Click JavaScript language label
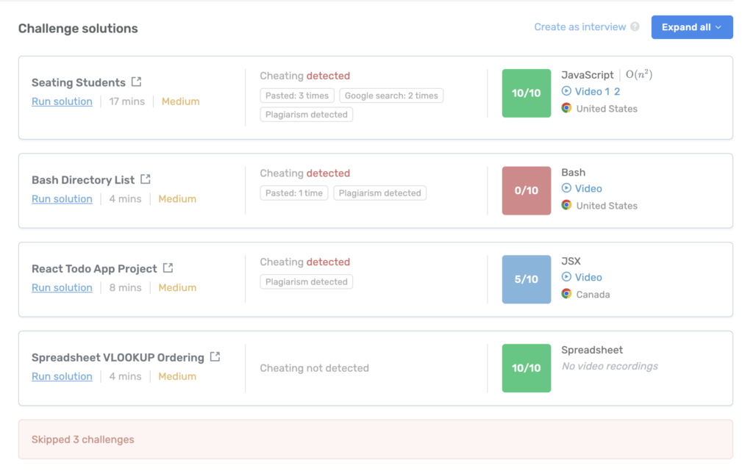This screenshot has width=753, height=471. pyautogui.click(x=588, y=75)
